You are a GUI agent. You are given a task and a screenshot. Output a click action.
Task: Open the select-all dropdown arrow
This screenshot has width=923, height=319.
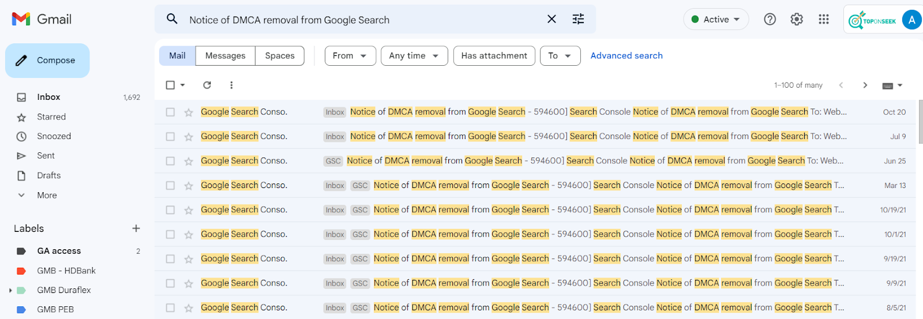[x=182, y=85]
